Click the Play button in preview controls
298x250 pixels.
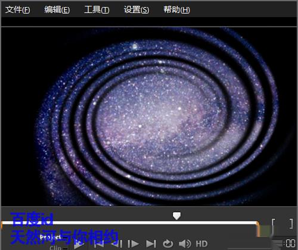click(79, 244)
